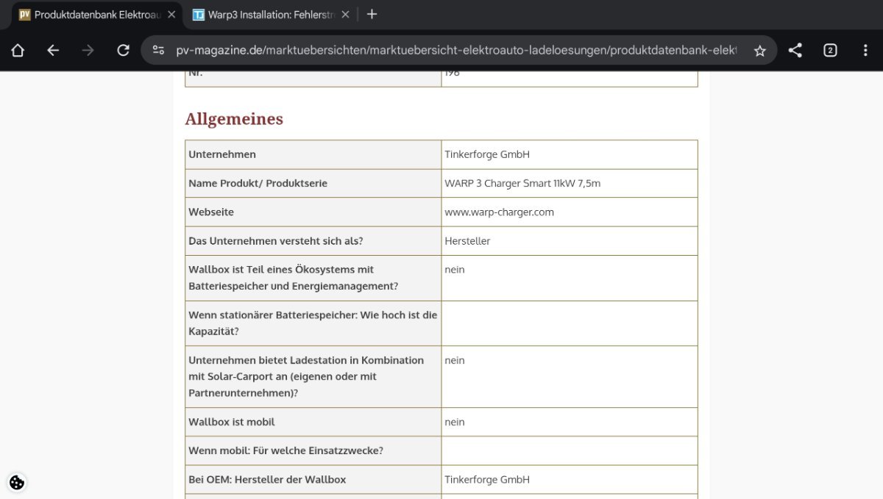Close the Warp3 Installation tab

point(345,15)
